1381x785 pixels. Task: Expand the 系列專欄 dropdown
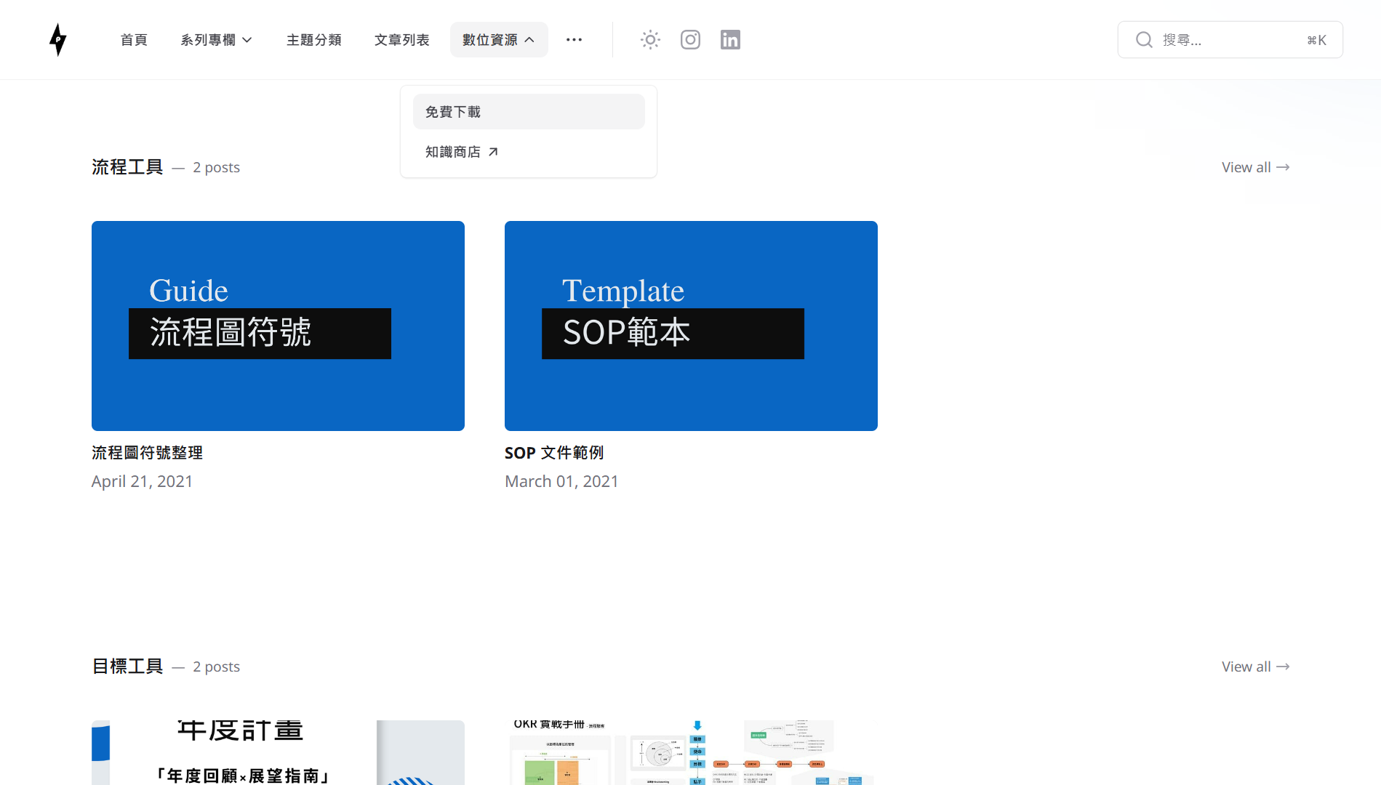point(216,40)
